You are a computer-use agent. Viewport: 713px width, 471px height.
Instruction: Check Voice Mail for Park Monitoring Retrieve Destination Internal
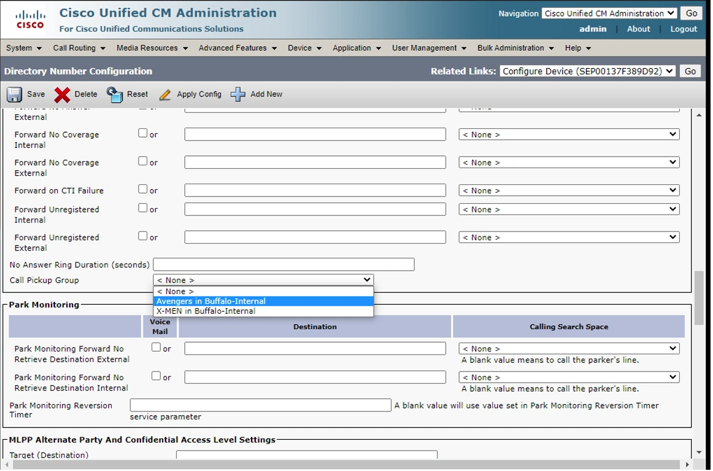click(156, 376)
